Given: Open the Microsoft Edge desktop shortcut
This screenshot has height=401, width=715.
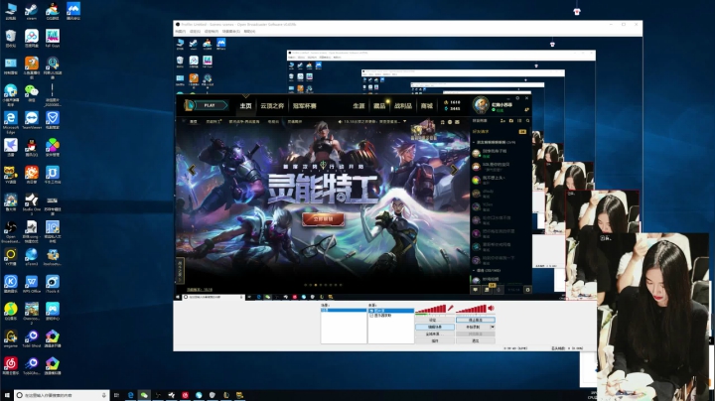Looking at the screenshot, I should click(x=11, y=122).
